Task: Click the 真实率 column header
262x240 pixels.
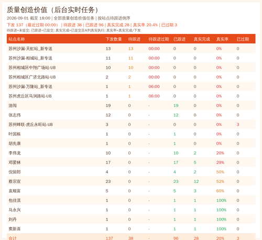Action: click(x=222, y=39)
